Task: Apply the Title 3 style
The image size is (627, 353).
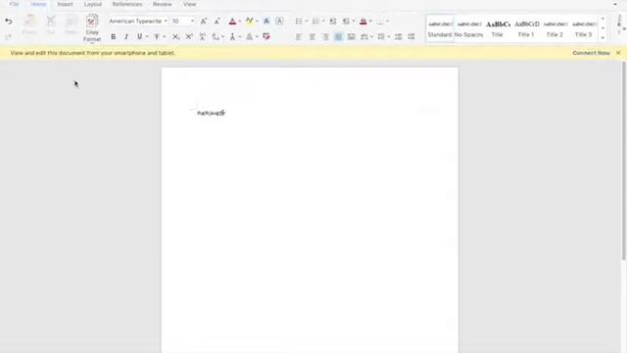Action: tap(584, 28)
